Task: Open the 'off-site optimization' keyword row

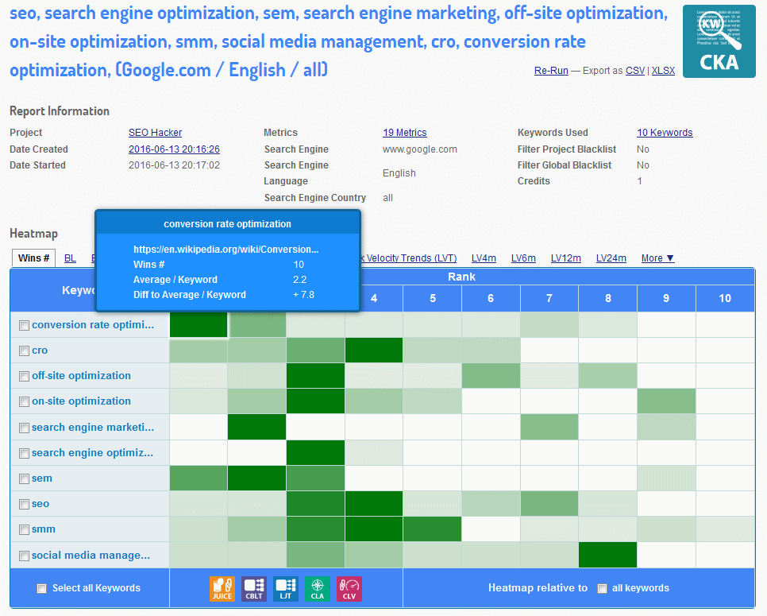Action: point(81,376)
